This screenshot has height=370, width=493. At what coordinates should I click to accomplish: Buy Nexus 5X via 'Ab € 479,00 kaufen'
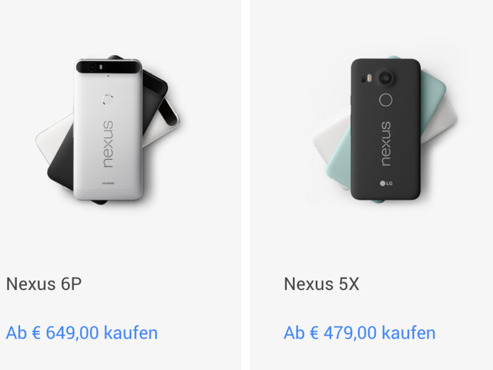[x=359, y=333]
